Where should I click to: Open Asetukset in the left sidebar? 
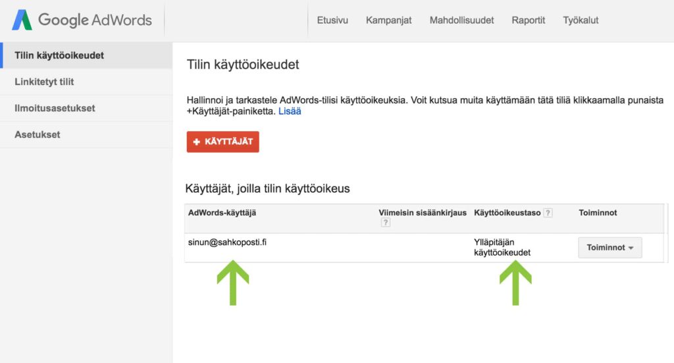coord(86,134)
